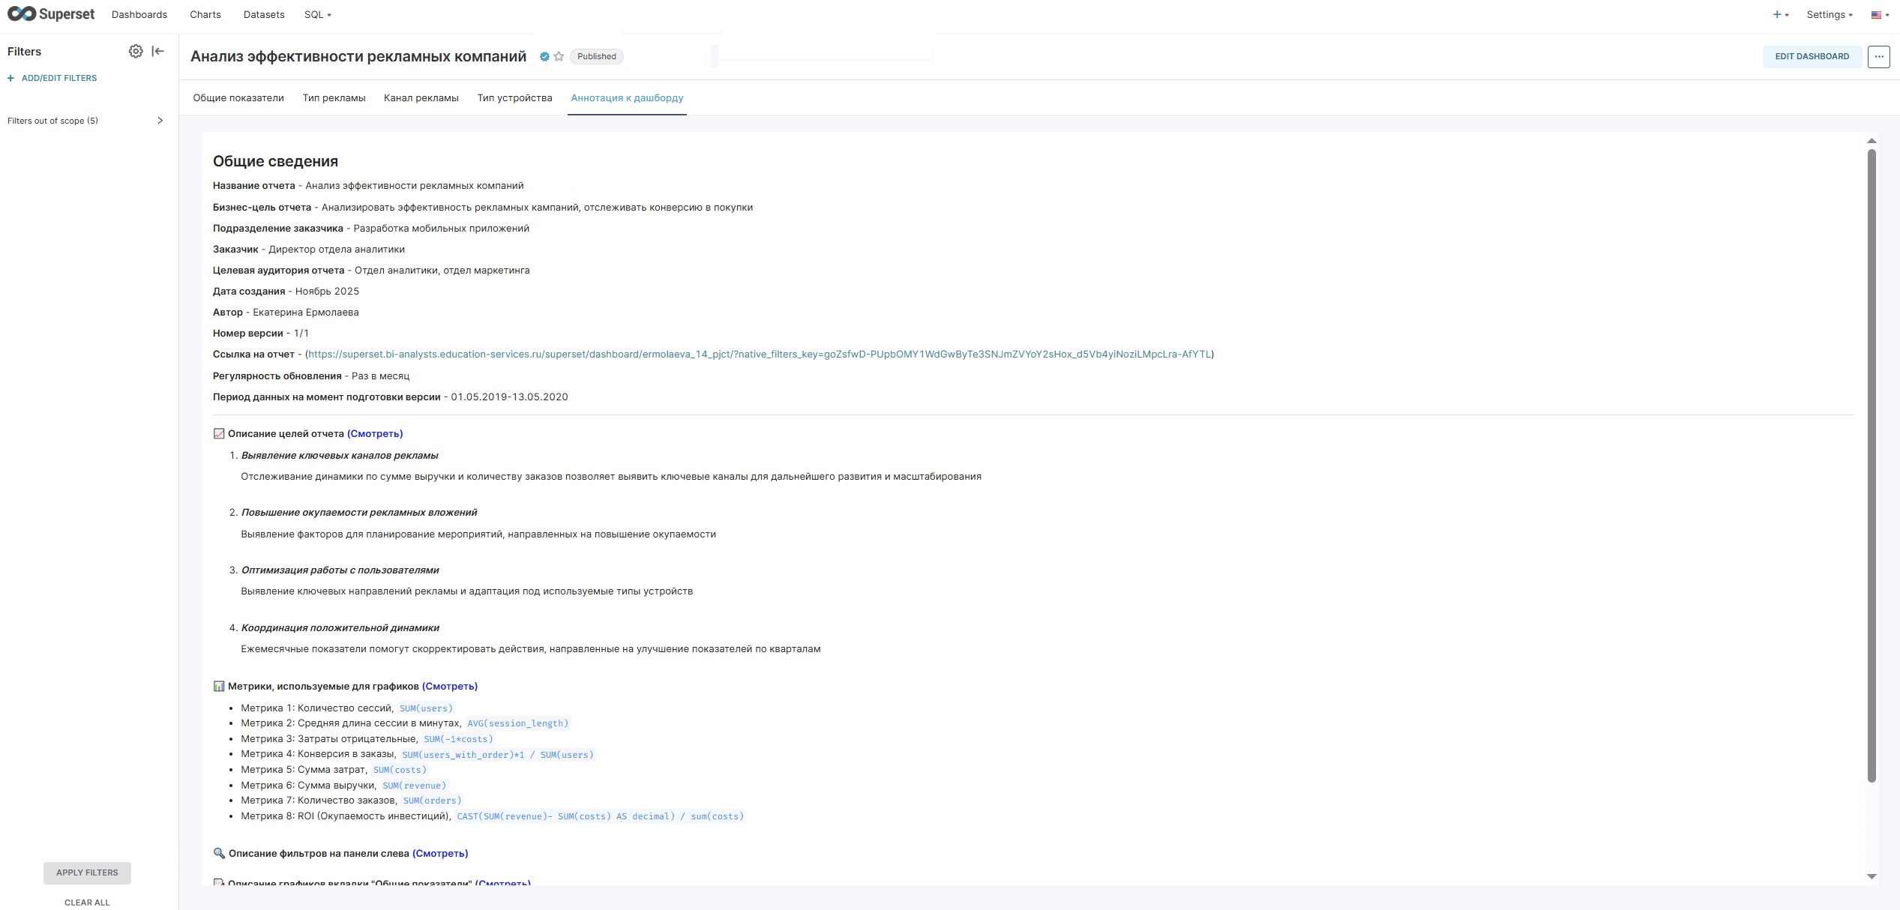1900x910 pixels.
Task: Open the superset dashboard report URL
Action: (760, 354)
